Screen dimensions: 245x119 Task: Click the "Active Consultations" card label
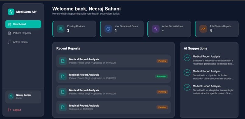(x=172, y=26)
